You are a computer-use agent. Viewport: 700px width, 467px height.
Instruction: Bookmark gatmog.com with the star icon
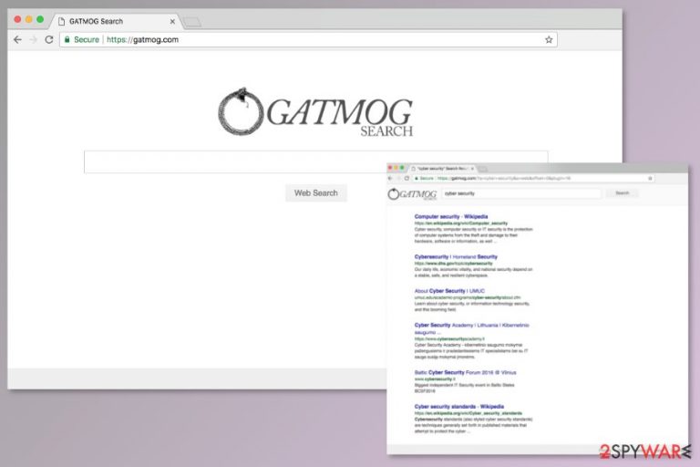(549, 40)
